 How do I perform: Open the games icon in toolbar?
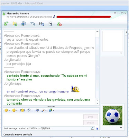(x=50, y=24)
